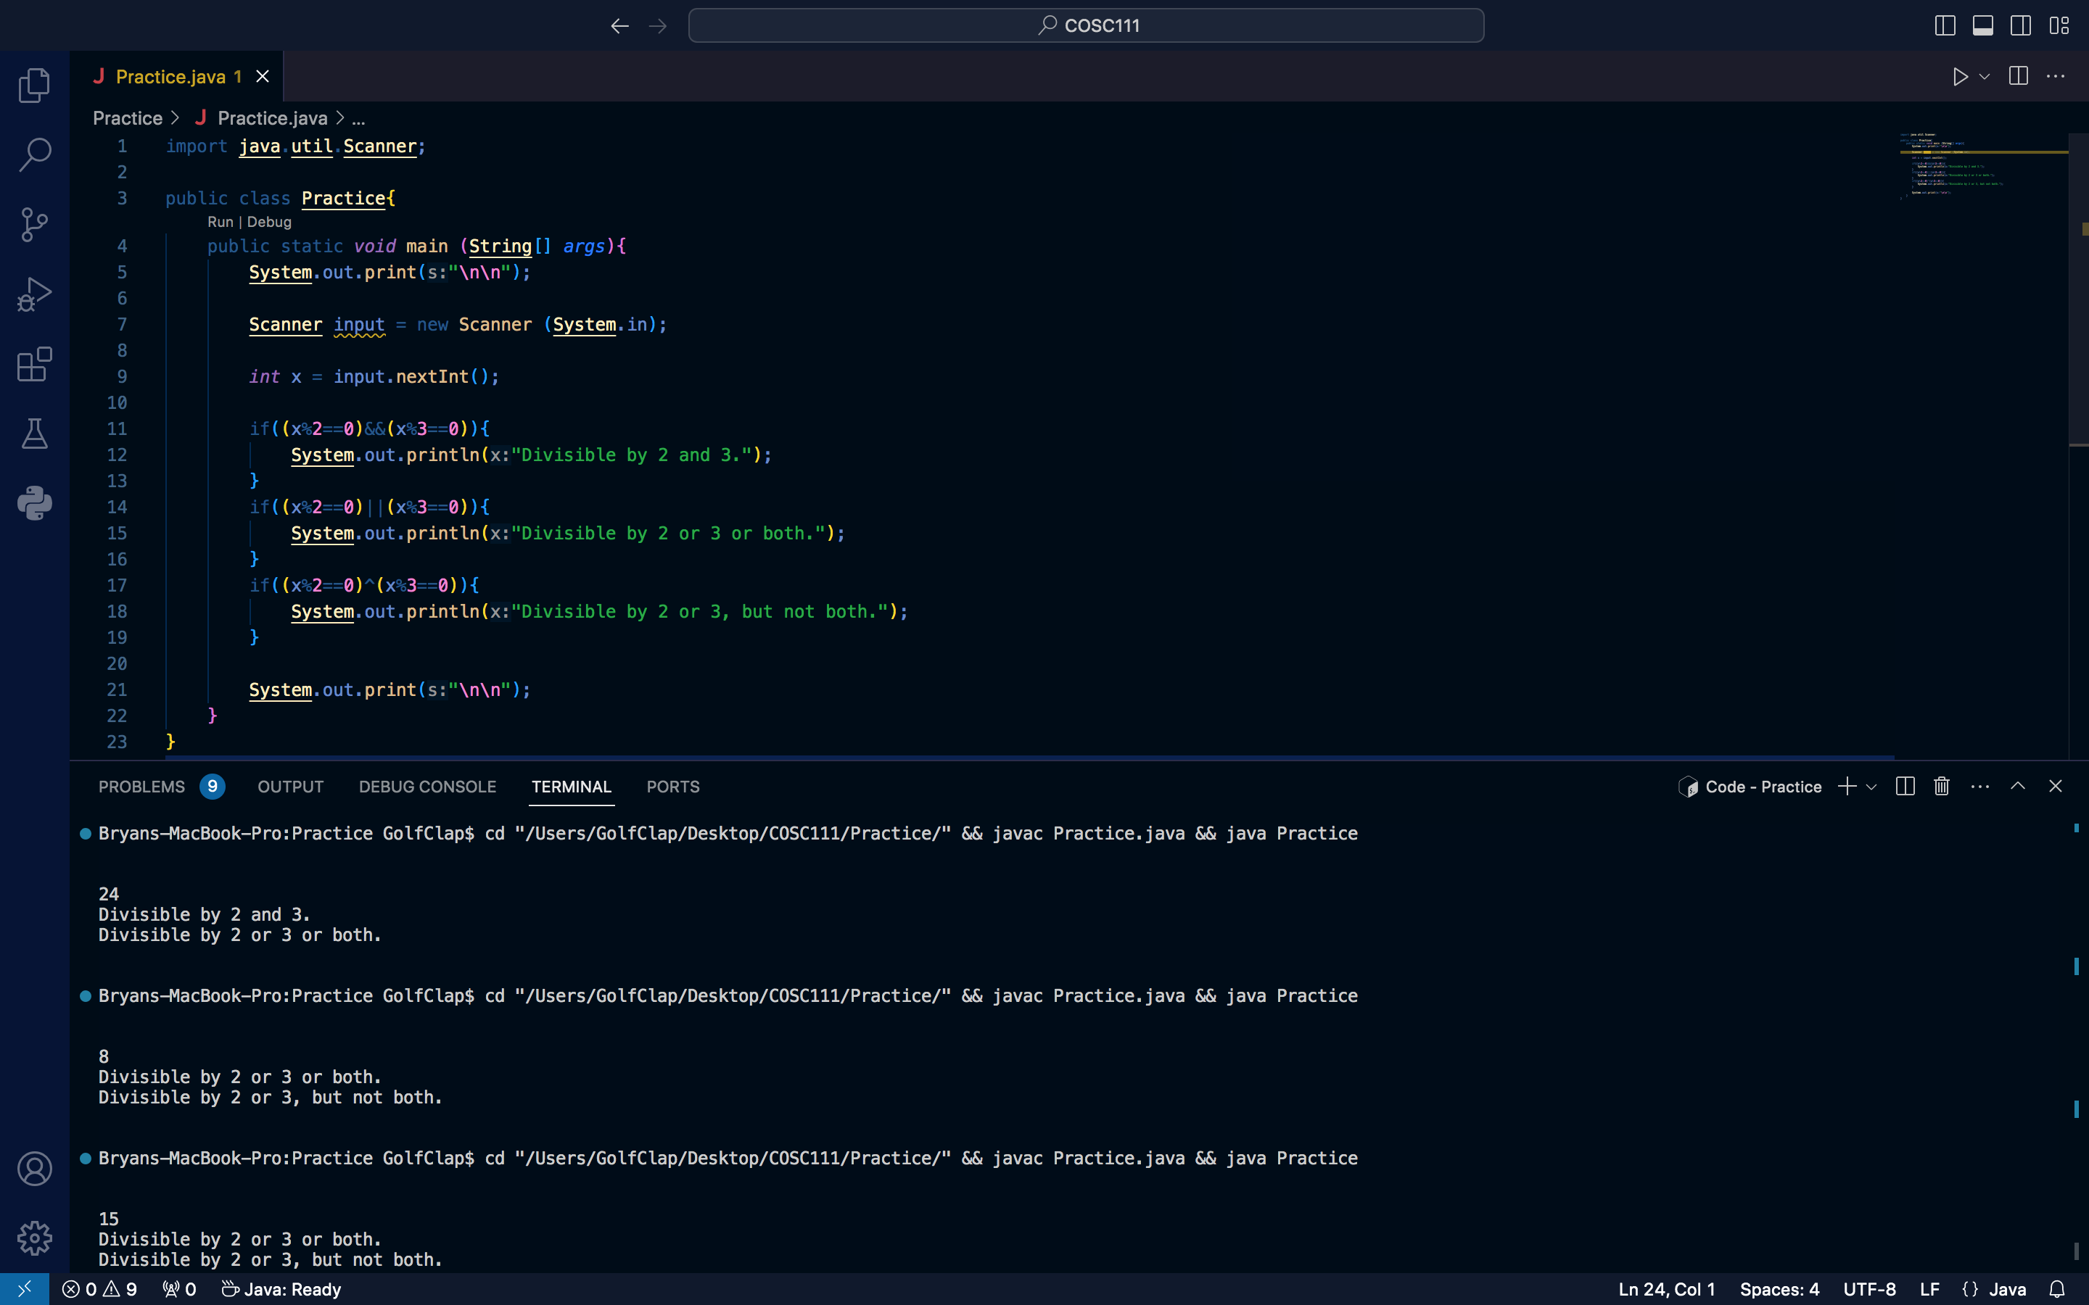The image size is (2089, 1305).
Task: Open the Source Control view
Action: pyautogui.click(x=35, y=225)
